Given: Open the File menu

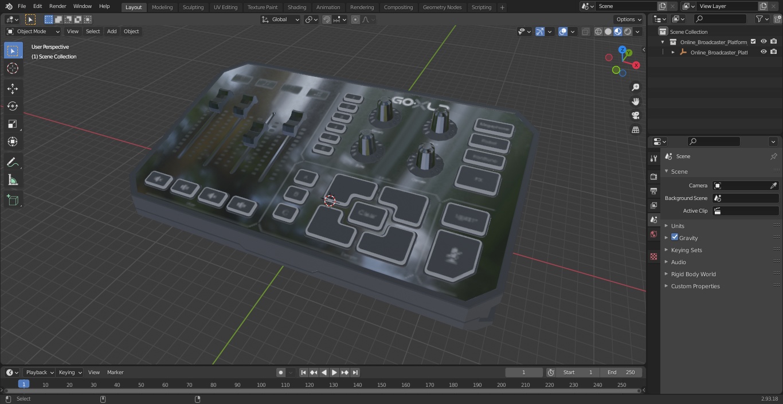Looking at the screenshot, I should 22,6.
